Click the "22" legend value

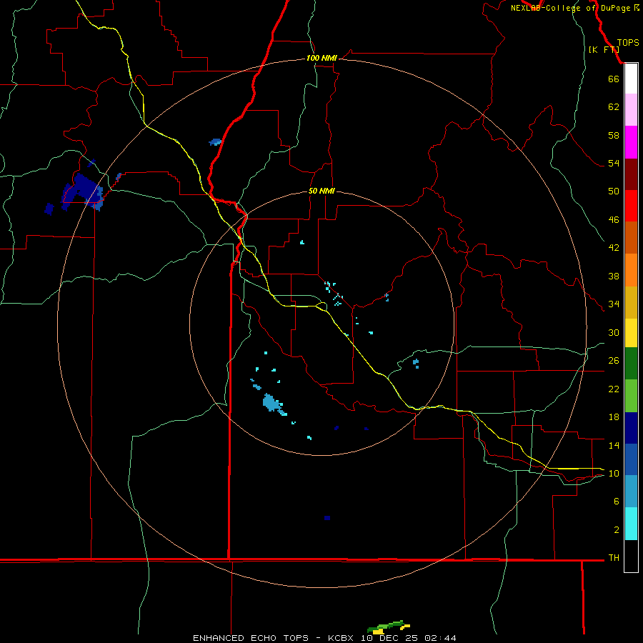(x=614, y=389)
